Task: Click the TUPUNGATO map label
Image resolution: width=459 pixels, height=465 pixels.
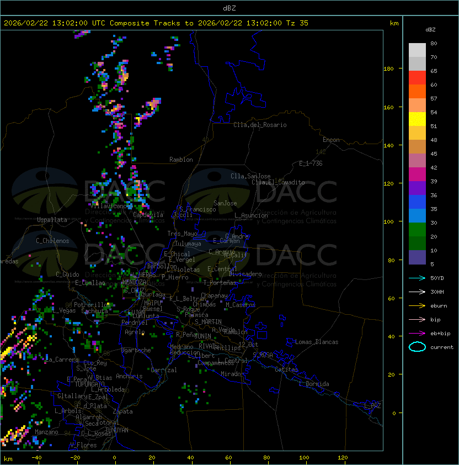Action: coord(89,384)
